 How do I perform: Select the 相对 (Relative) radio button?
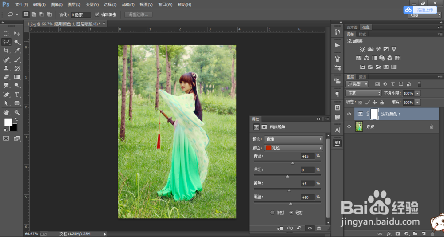click(x=273, y=213)
